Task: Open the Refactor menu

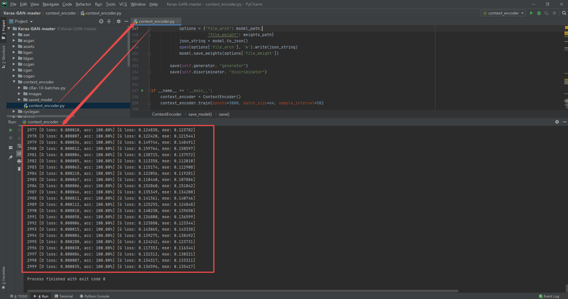Action: 83,4
